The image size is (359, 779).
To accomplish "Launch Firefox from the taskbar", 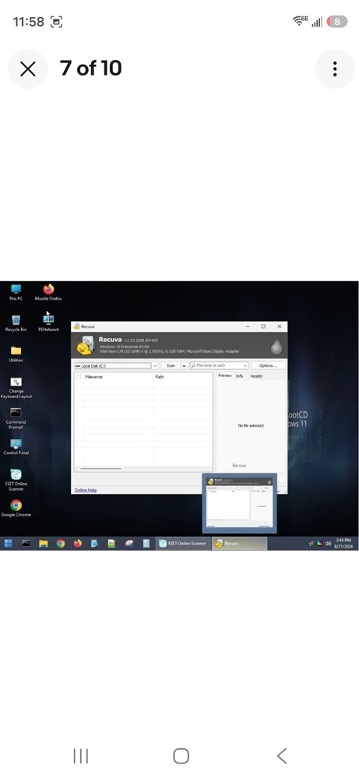I will (x=77, y=544).
